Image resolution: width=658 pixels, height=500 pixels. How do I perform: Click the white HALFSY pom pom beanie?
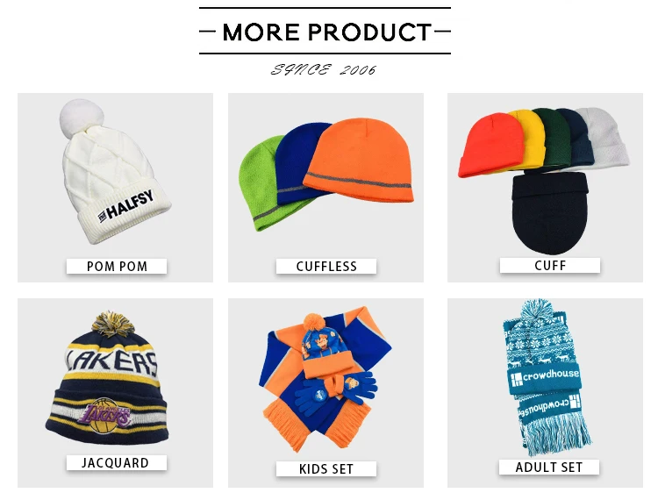pos(113,172)
